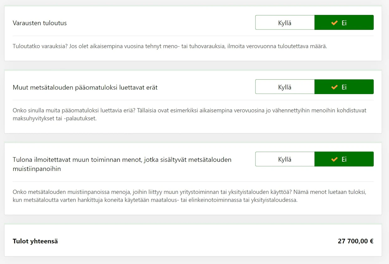Click the kun metsätaloutta varten hankittuja koneita line
Screen dimensions: 389x264
click(155, 200)
